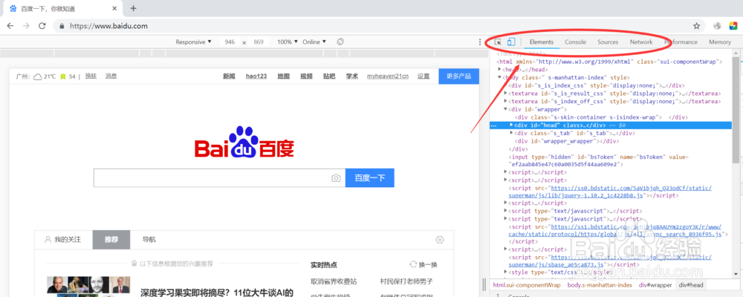Bookmark this page with the star icon
Viewport: 743px width, 297px height.
coord(697,26)
